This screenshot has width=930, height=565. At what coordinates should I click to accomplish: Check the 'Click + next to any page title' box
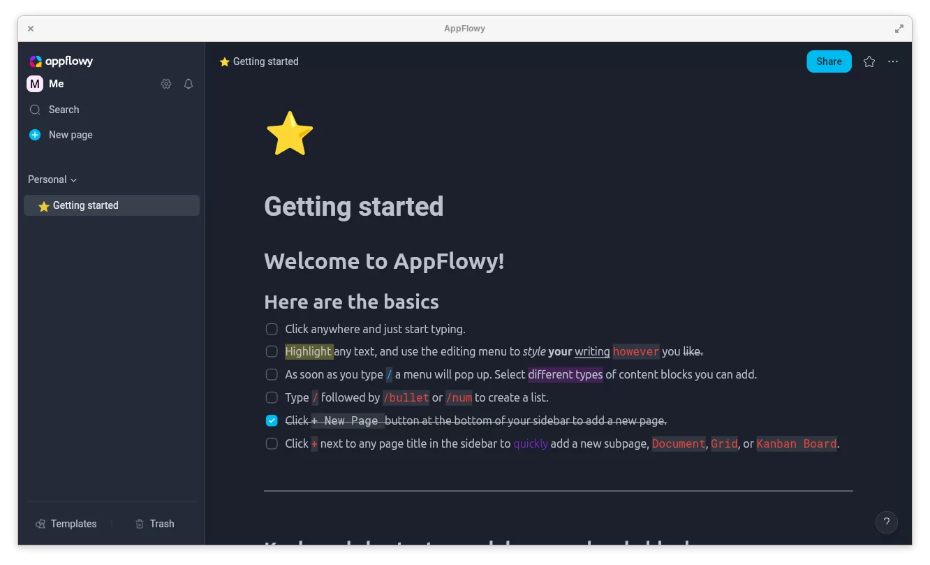[x=272, y=443]
